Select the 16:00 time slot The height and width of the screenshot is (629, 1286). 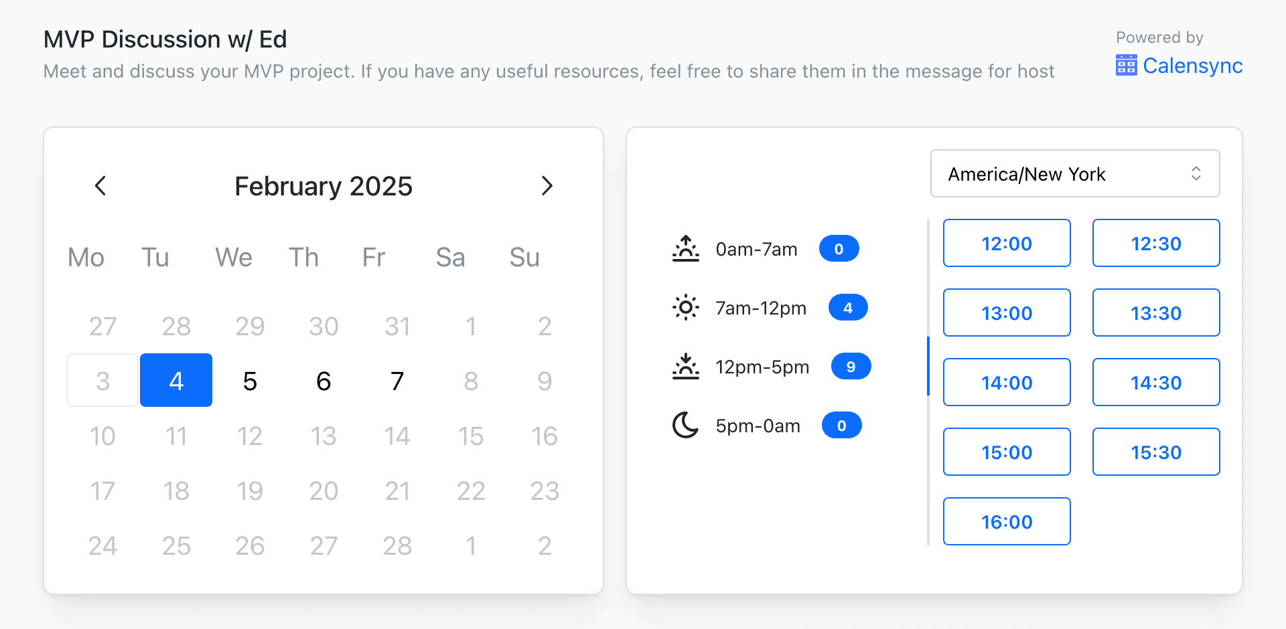pos(1007,521)
